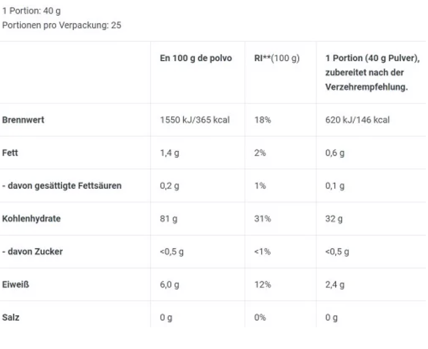
Task: Click the 'Fett' row label
Action: 10,153
